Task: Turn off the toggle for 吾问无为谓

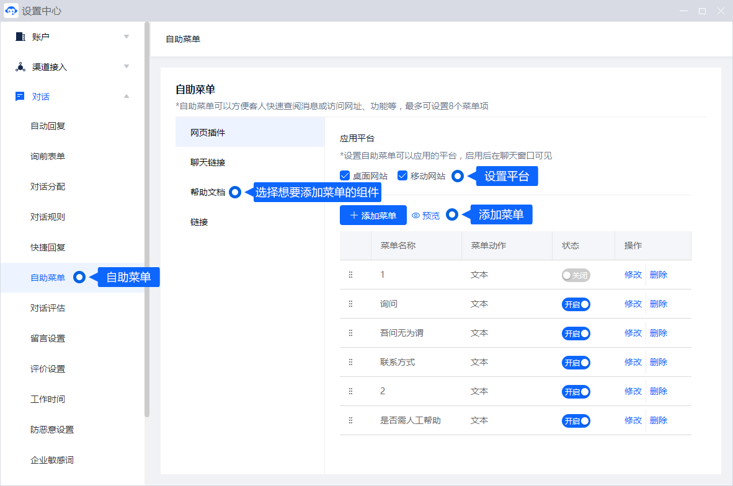Action: [575, 334]
